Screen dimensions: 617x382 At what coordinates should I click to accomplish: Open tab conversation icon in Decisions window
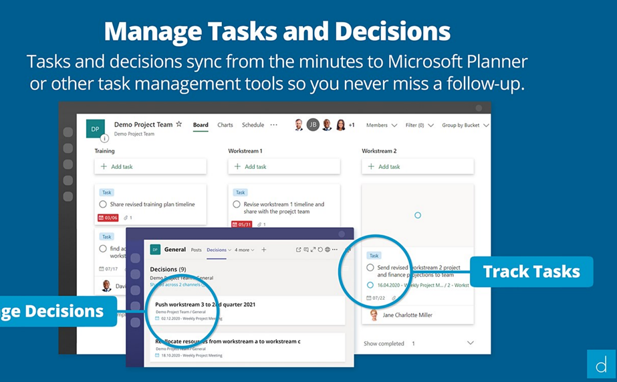pos(305,250)
